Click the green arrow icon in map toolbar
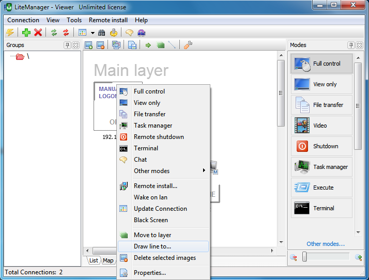This screenshot has height=280, width=369. click(x=148, y=45)
